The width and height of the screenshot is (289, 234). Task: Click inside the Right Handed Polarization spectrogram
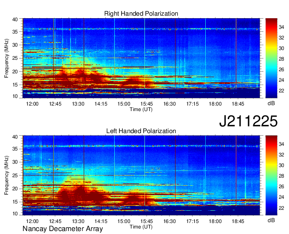click(141, 58)
